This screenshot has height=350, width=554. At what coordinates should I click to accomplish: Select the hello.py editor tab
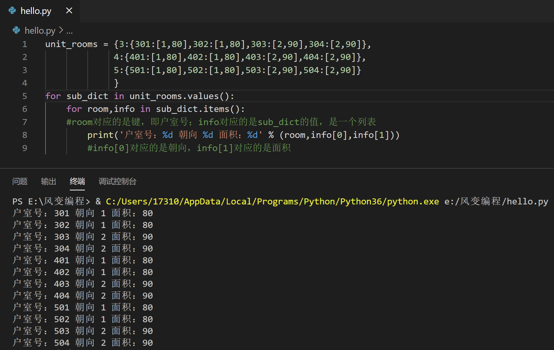pyautogui.click(x=40, y=11)
